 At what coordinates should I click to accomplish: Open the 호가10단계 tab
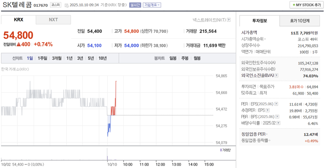(x=299, y=20)
